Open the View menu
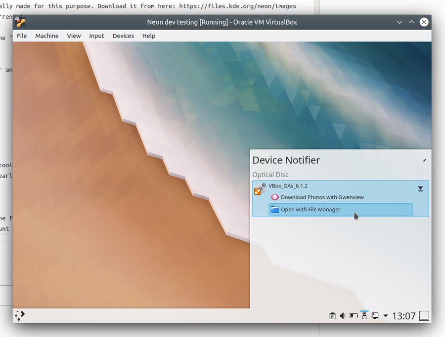 [x=74, y=36]
